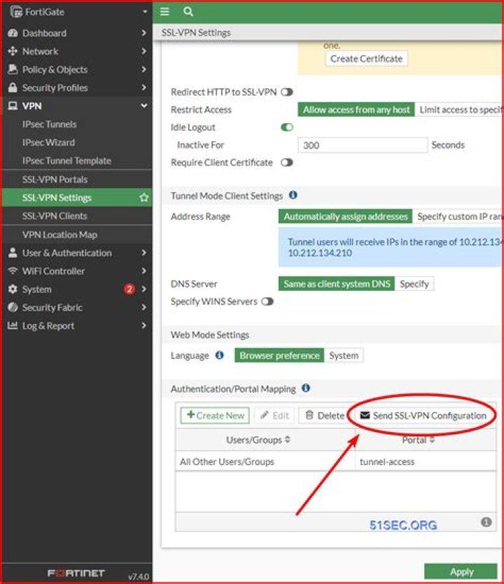Expand the Dashboard menu chevron
This screenshot has height=584, width=504.
pyautogui.click(x=143, y=33)
